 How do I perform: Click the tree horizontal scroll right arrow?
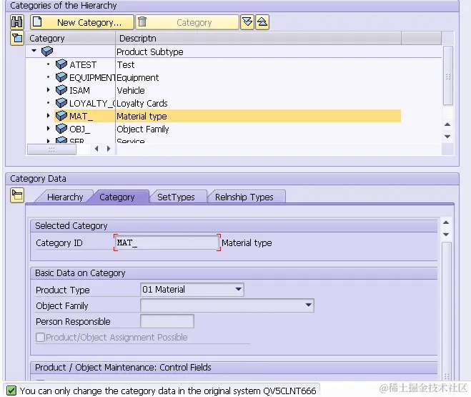coord(109,149)
